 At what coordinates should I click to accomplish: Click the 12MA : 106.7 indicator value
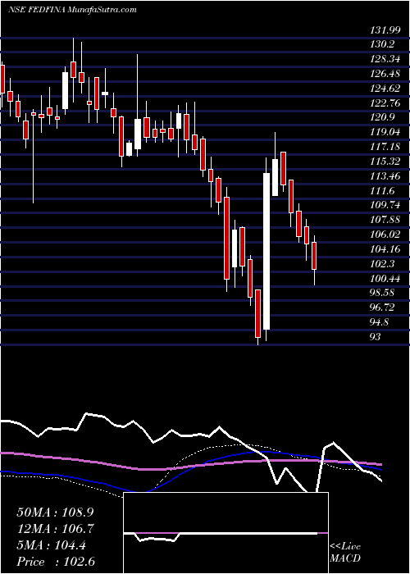point(55,529)
